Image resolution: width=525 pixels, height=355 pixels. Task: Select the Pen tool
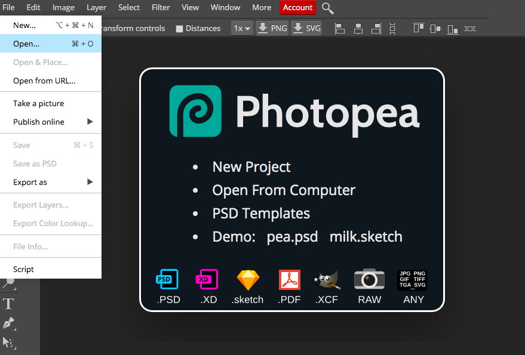(x=9, y=323)
